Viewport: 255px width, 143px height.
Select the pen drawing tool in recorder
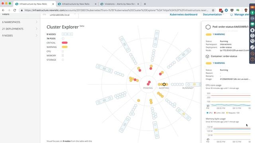pos(252,47)
